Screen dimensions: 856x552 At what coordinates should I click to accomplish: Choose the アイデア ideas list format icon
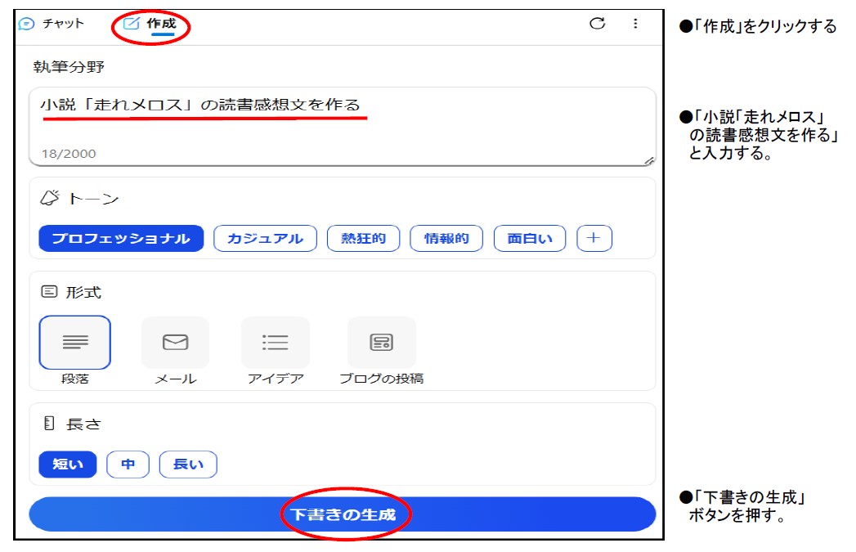[275, 343]
